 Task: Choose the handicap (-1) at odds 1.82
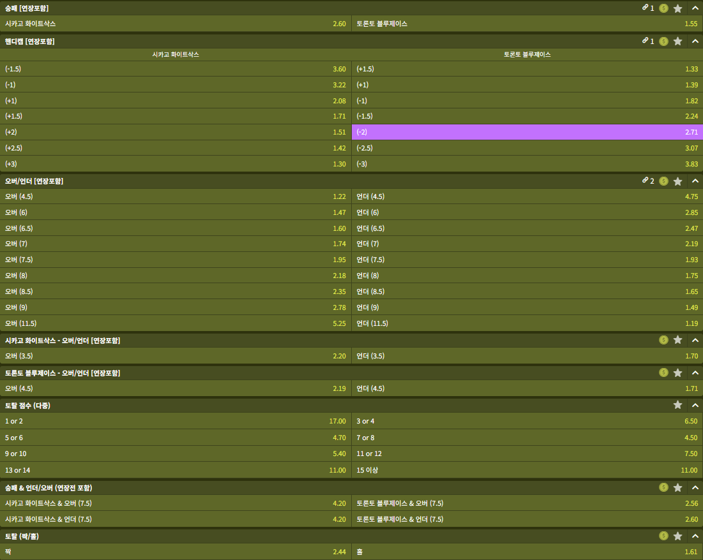click(x=527, y=101)
